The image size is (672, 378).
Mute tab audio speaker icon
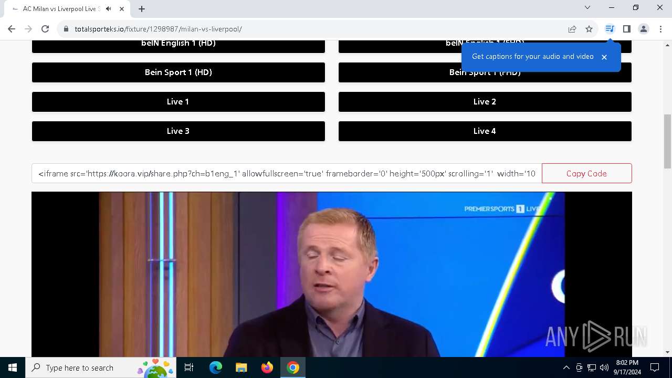[x=108, y=9]
